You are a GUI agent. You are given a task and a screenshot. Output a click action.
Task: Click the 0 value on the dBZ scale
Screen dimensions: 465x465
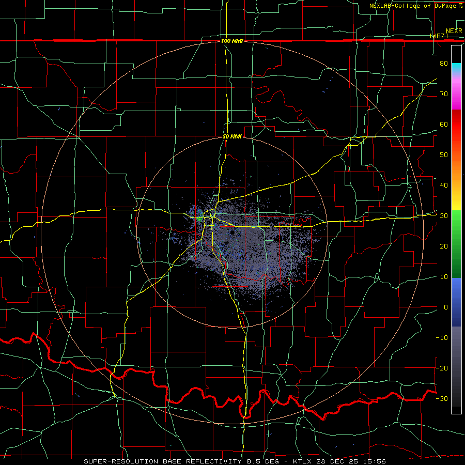click(446, 307)
